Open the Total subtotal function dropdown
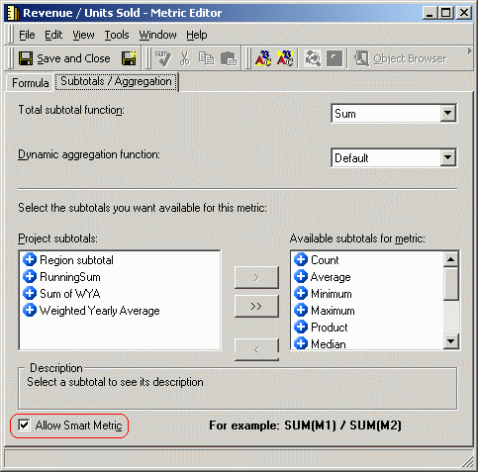This screenshot has height=472, width=478. pyautogui.click(x=447, y=113)
